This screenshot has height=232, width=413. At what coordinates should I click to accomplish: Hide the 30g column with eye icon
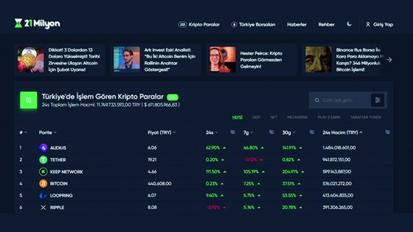pyautogui.click(x=312, y=132)
